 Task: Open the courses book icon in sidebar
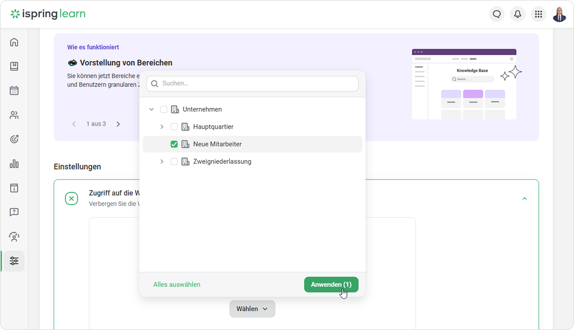click(14, 67)
